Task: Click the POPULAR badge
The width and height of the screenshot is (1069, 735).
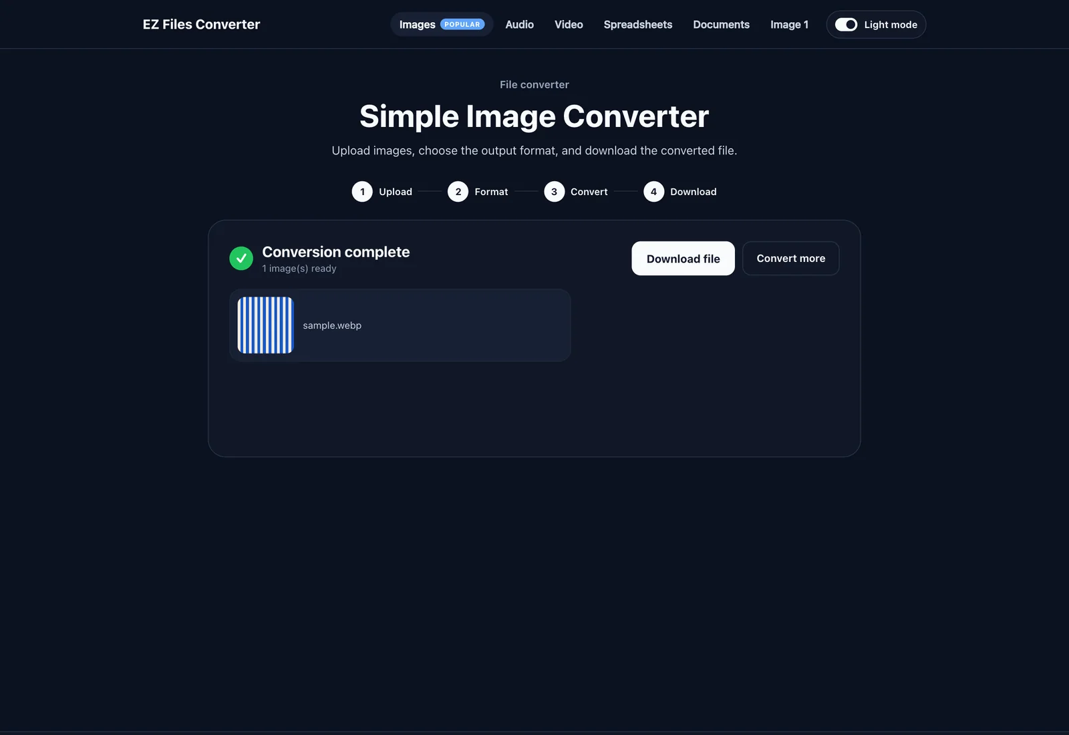Action: tap(462, 25)
